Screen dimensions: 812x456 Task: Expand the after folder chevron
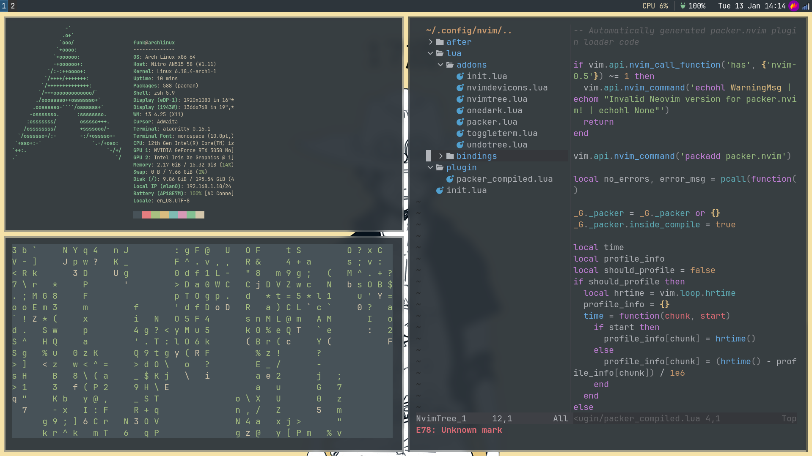[x=430, y=42]
